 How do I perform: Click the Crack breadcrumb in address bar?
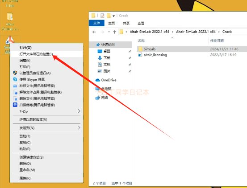click(x=227, y=32)
